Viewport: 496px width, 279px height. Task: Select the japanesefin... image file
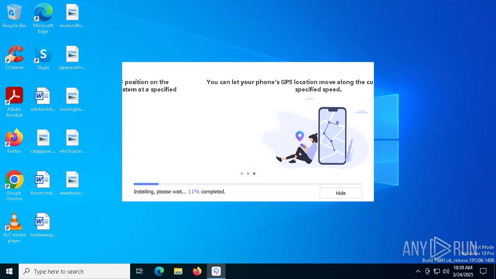(x=72, y=58)
